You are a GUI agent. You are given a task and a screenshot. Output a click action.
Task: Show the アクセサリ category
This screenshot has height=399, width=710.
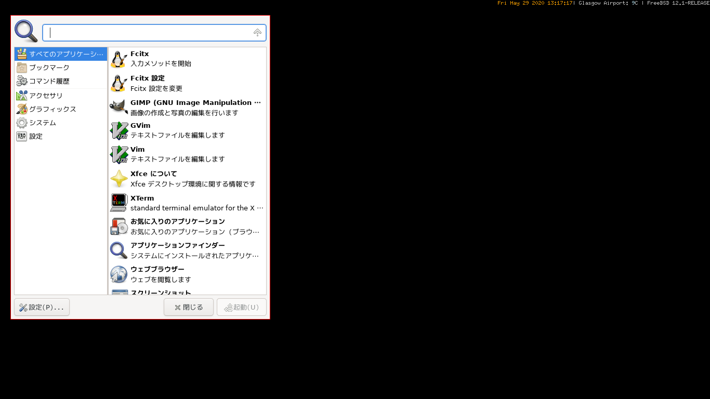[x=61, y=96]
